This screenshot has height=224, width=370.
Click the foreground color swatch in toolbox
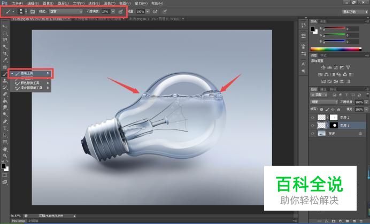click(x=3, y=166)
